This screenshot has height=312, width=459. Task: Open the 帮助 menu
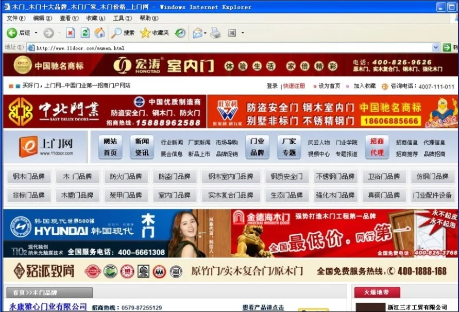pyautogui.click(x=149, y=19)
